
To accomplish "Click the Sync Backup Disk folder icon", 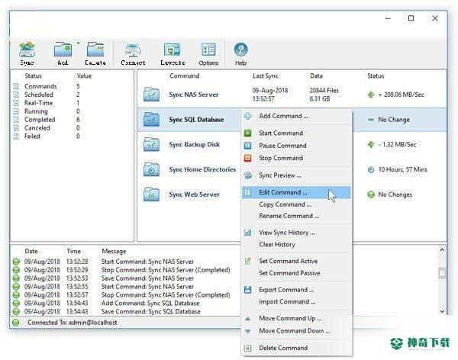I will pyautogui.click(x=151, y=144).
